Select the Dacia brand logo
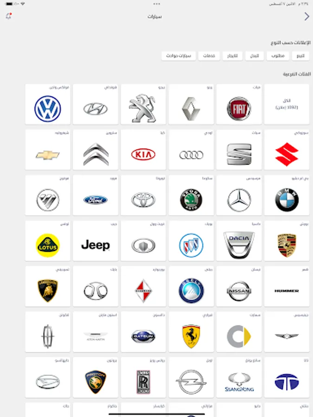The width and height of the screenshot is (313, 417). tap(239, 245)
